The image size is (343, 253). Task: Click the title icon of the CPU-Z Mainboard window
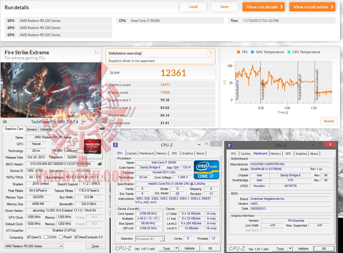(x=229, y=145)
